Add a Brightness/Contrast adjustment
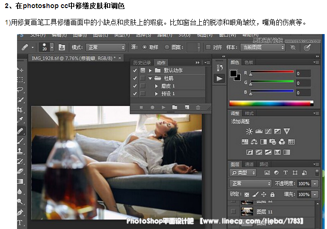This screenshot has height=229, width=327. pos(249,131)
